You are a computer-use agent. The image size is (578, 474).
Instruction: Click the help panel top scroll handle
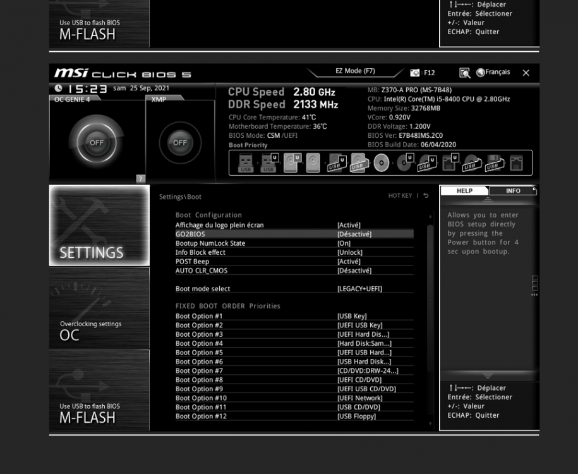488,200
